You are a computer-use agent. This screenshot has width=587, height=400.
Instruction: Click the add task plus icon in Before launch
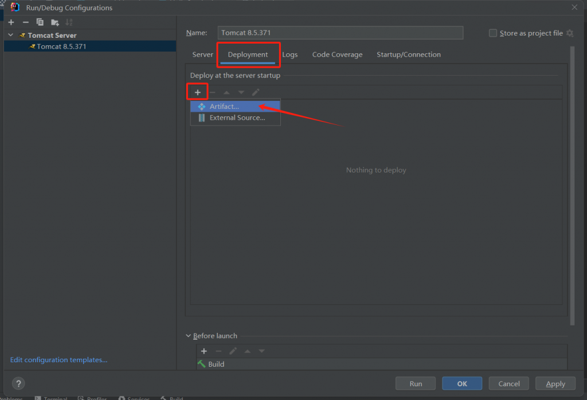pos(204,351)
